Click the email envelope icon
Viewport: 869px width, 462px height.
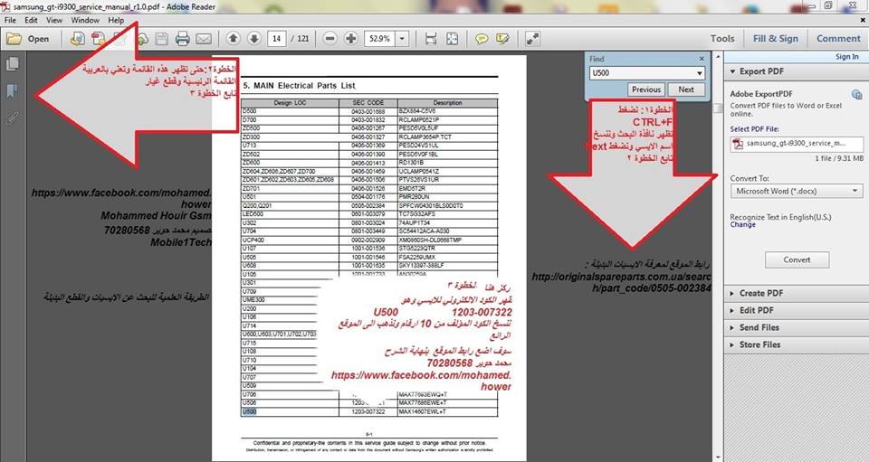[204, 39]
